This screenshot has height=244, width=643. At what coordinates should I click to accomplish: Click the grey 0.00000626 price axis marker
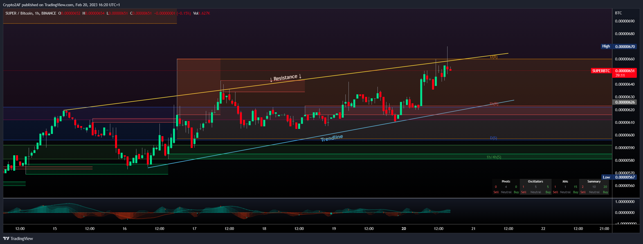625,102
